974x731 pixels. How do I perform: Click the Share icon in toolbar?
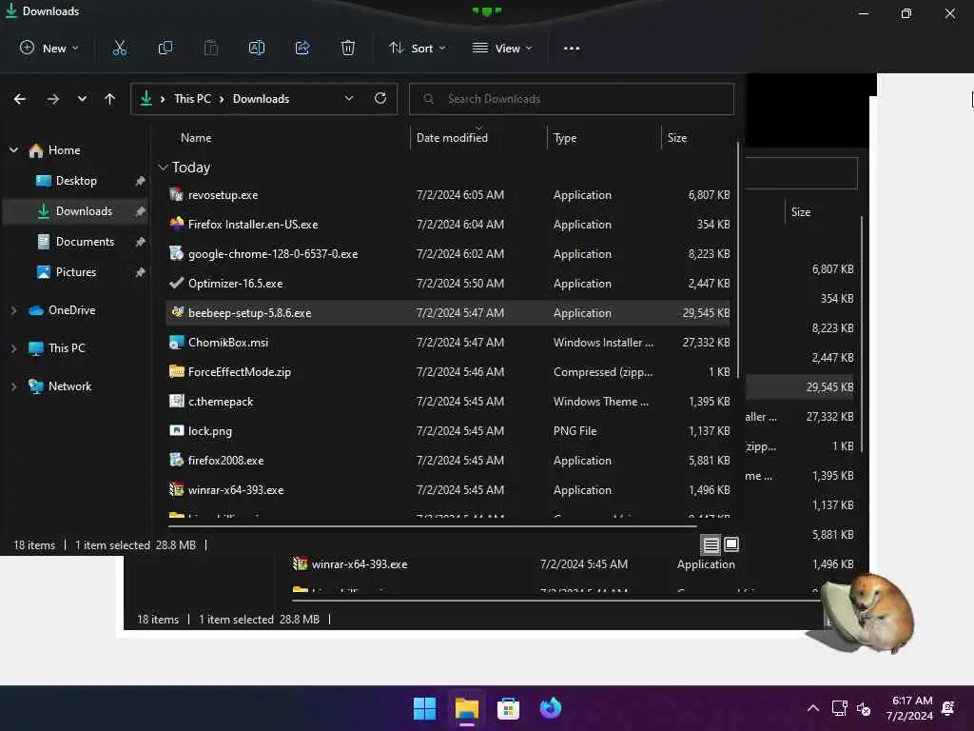(x=302, y=48)
